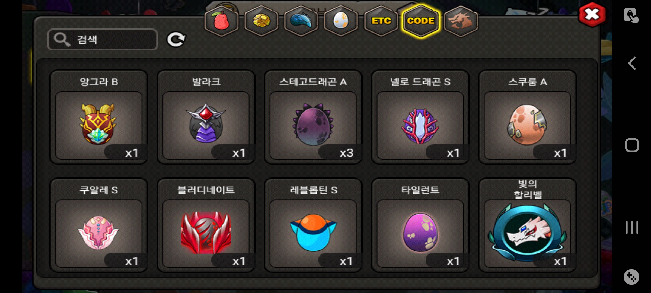Screen dimensions: 651x293
Task: Select the 발라크 egg item
Action: click(206, 117)
